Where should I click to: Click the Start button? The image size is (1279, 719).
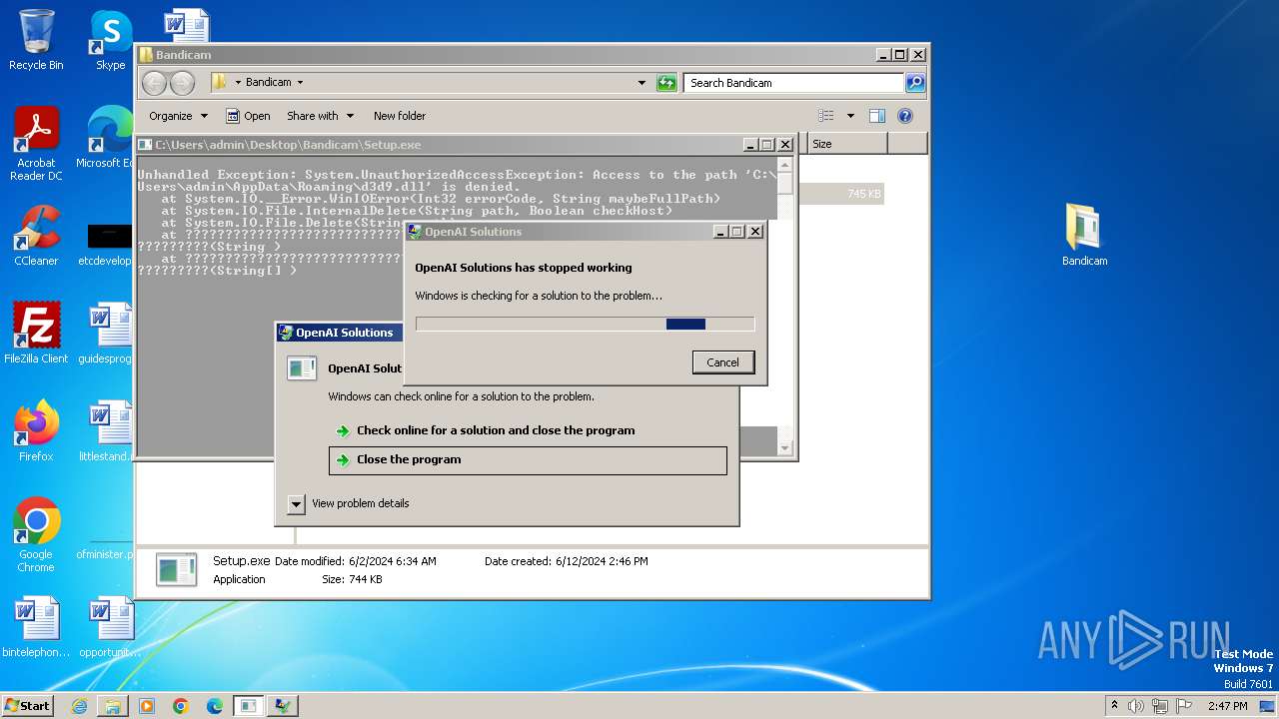click(x=27, y=706)
